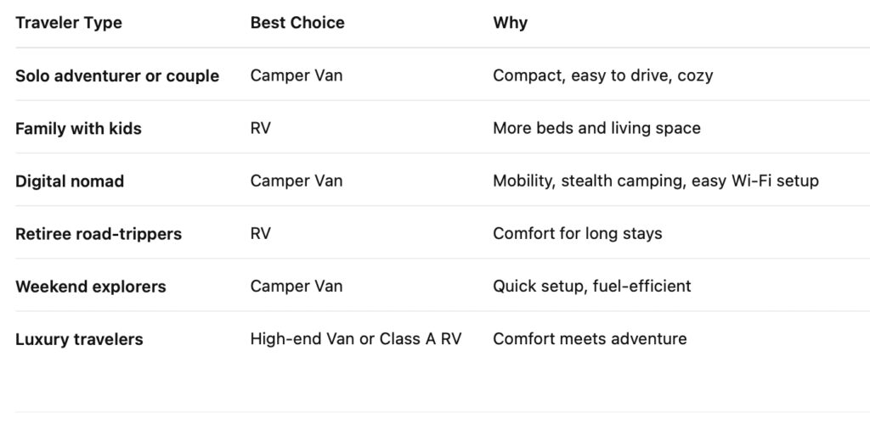
Task: Click the "Mobility, stealth camping, easy Wi-Fi setup" text
Action: click(655, 181)
